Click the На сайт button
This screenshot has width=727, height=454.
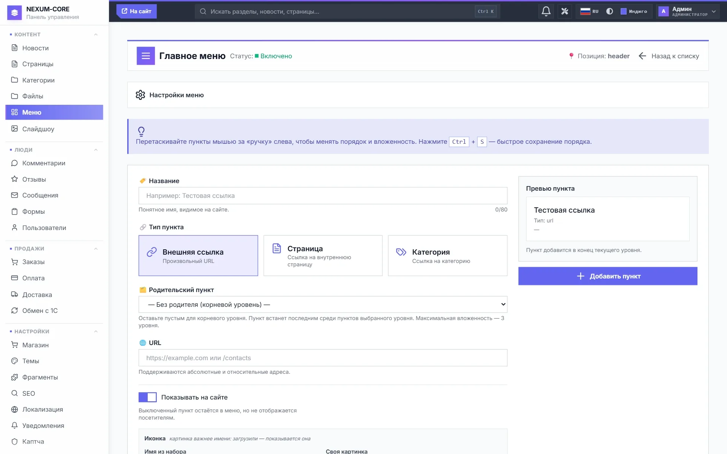coord(136,11)
